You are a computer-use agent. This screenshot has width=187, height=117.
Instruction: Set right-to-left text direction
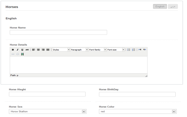pyautogui.click(x=145, y=50)
